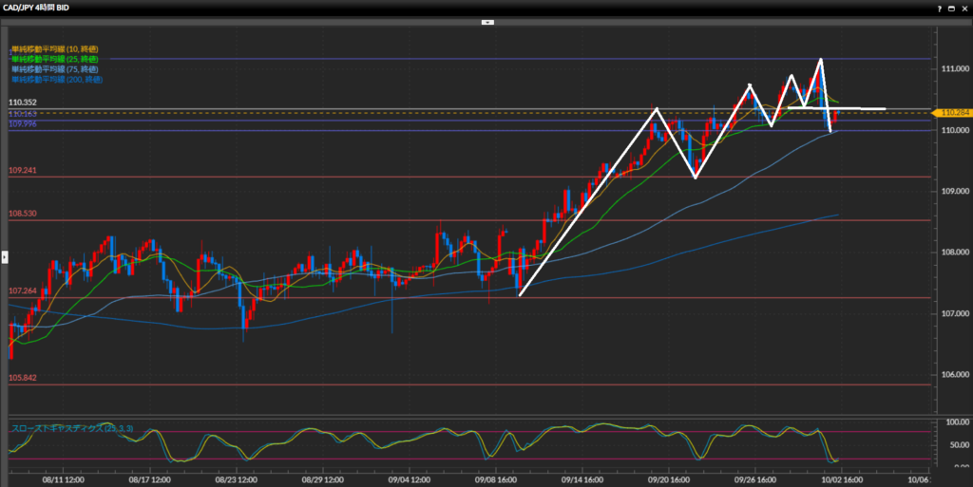Select the 105.842 red horizontal line label
Image resolution: width=973 pixels, height=487 pixels.
tap(23, 378)
